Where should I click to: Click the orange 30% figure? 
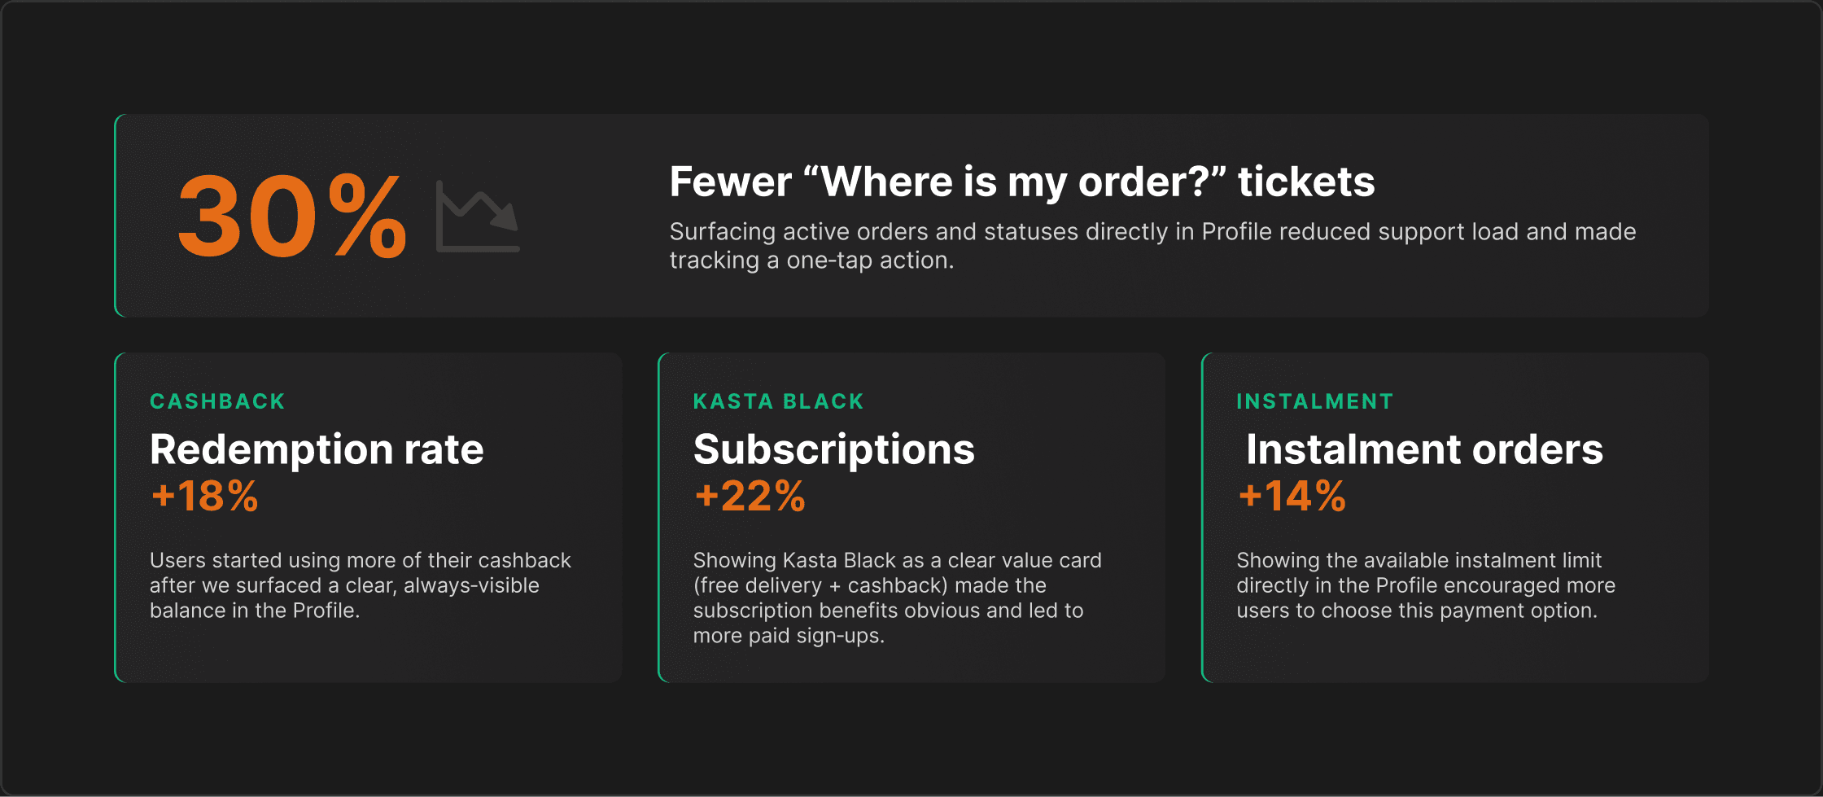coord(291,217)
